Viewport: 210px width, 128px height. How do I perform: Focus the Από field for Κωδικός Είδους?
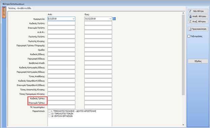pos(61,54)
